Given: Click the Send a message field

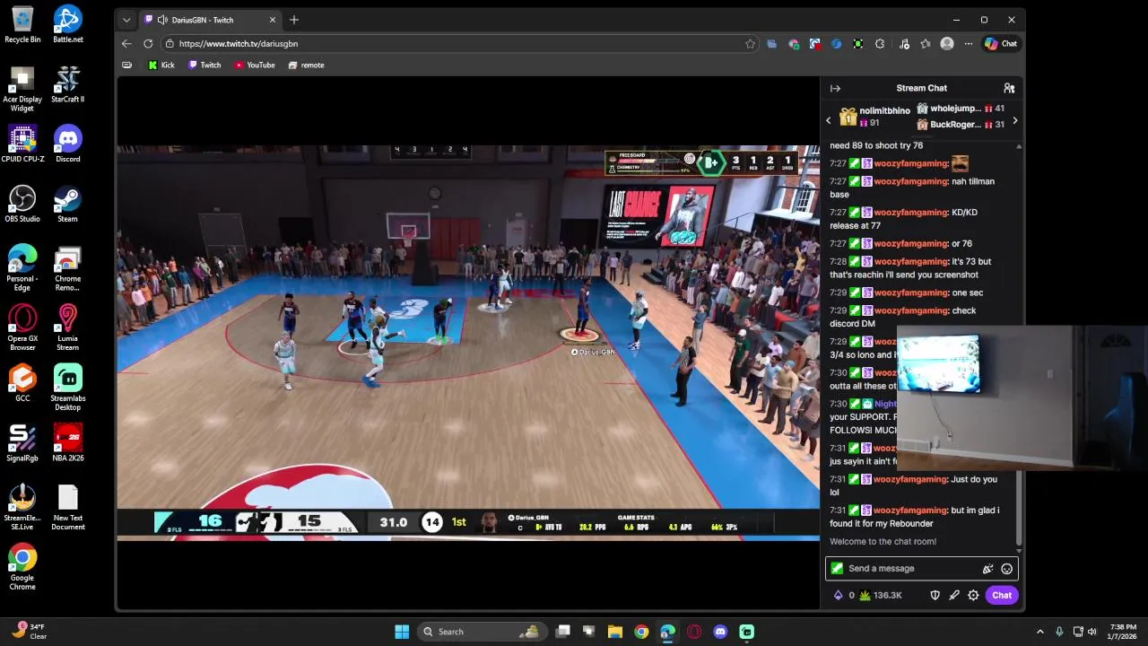Looking at the screenshot, I should [922, 568].
